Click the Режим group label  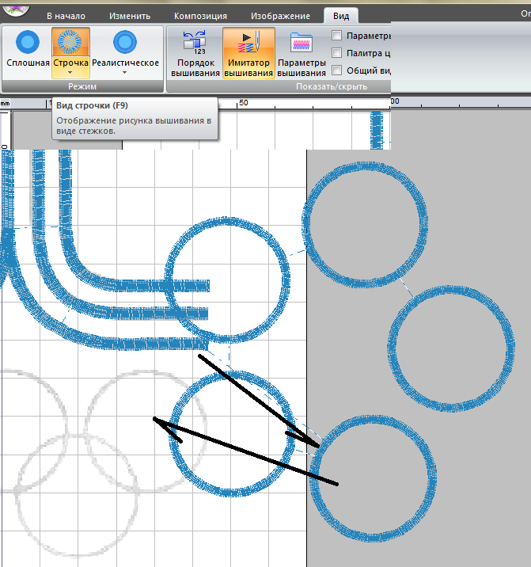82,86
